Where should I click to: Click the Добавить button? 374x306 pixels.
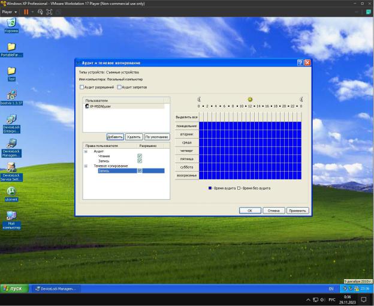(115, 137)
